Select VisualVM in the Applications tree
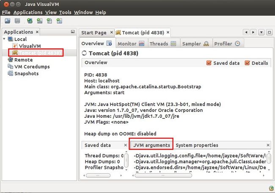 tap(30, 46)
